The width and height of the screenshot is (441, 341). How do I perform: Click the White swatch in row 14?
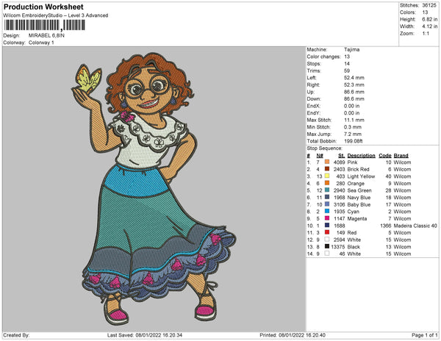pos(327,254)
